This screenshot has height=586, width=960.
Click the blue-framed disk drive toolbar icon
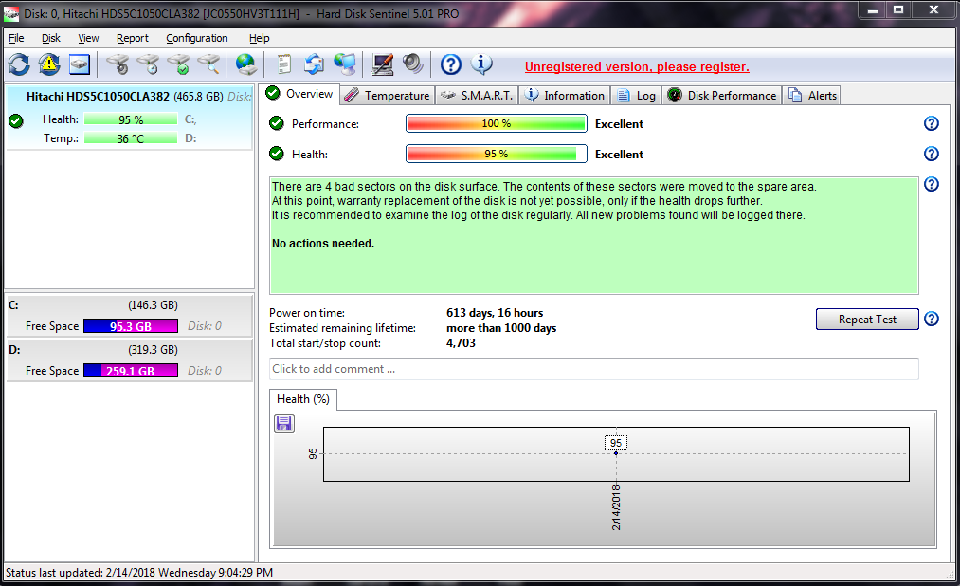tap(80, 64)
